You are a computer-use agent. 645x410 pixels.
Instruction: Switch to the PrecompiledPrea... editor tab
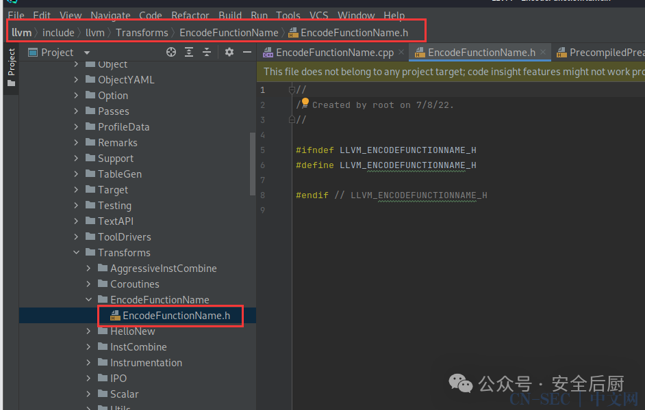tap(600, 53)
